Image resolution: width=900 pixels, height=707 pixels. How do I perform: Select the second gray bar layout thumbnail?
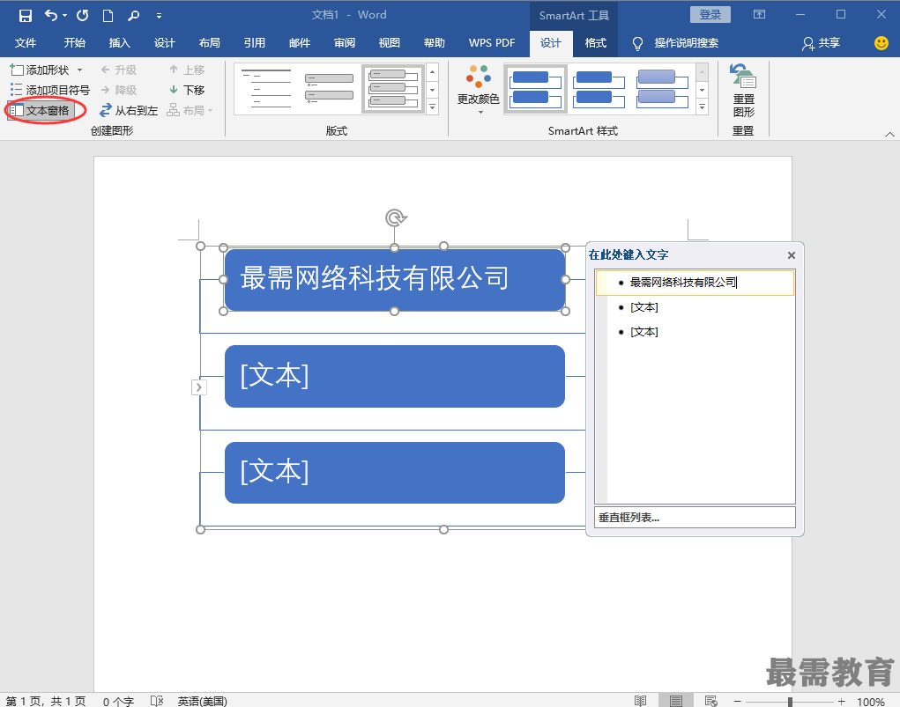point(329,89)
